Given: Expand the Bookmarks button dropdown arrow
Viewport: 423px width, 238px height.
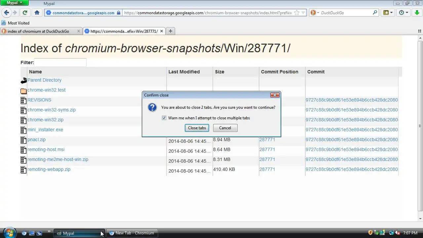Looking at the screenshot, I should [392, 13].
